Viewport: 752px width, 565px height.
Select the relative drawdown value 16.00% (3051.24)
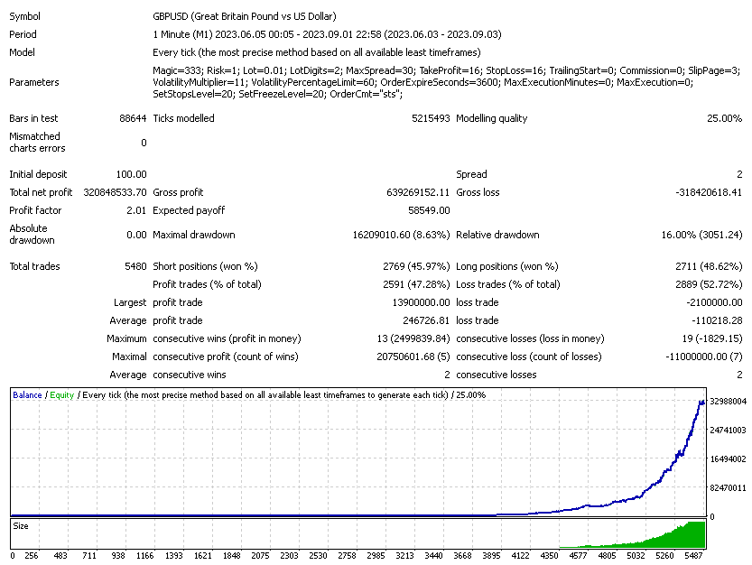[701, 235]
